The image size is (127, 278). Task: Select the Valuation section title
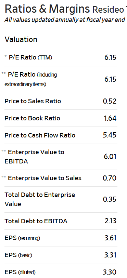21,39
